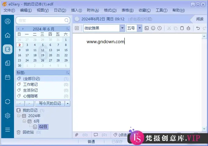Click the scissors cut icon
This screenshot has width=208, height=146.
click(x=169, y=28)
